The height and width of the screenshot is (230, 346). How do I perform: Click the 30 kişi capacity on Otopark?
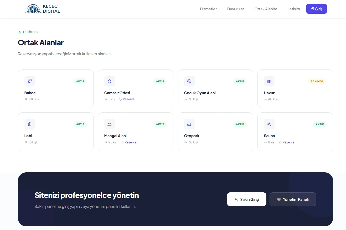pyautogui.click(x=191, y=142)
